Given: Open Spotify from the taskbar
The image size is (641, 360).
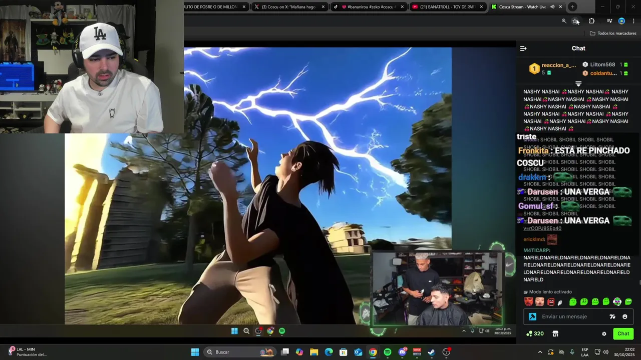Looking at the screenshot, I should click(388, 352).
